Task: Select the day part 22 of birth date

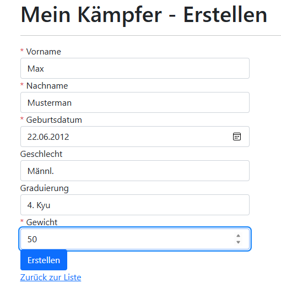Action: click(31, 137)
